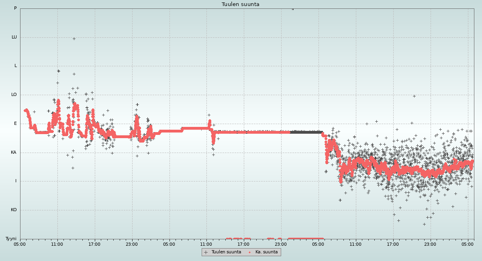This screenshot has width=482, height=261.
Task: Select the 'L' y-axis label
Action: 16,66
